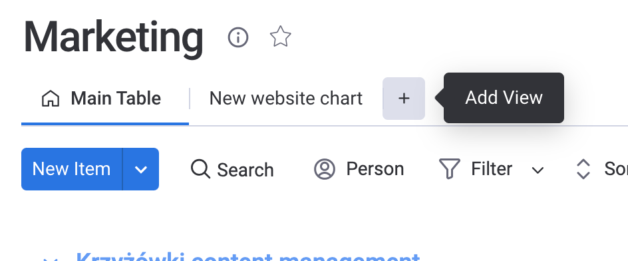Click the Krzyżówki content management group title

(247, 256)
